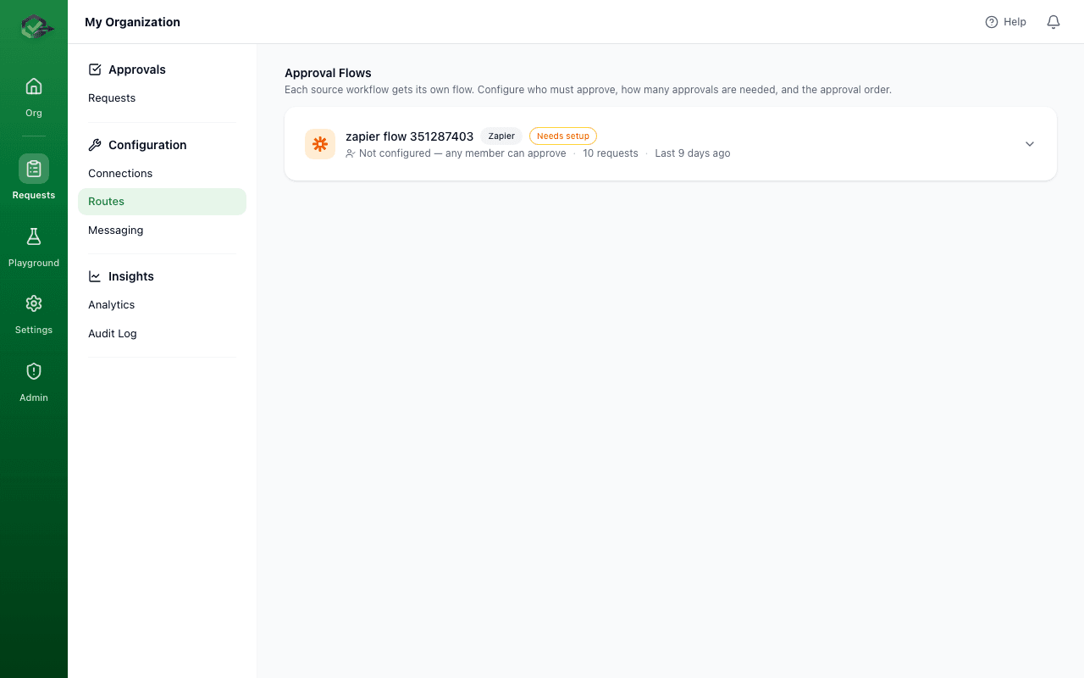This screenshot has height=678, width=1084.
Task: View the Audit Log
Action: coord(112,333)
